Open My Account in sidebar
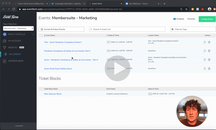Screen dimensions: 216x130 (x=15, y=41)
